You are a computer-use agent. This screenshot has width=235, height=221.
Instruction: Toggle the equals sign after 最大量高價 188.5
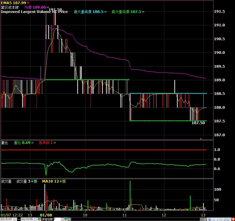[x=106, y=12]
